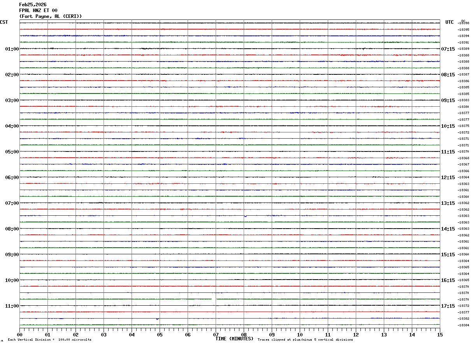Select the 03:00 CST row label
Image resolution: width=471 pixels, height=345 pixels.
[x=12, y=100]
